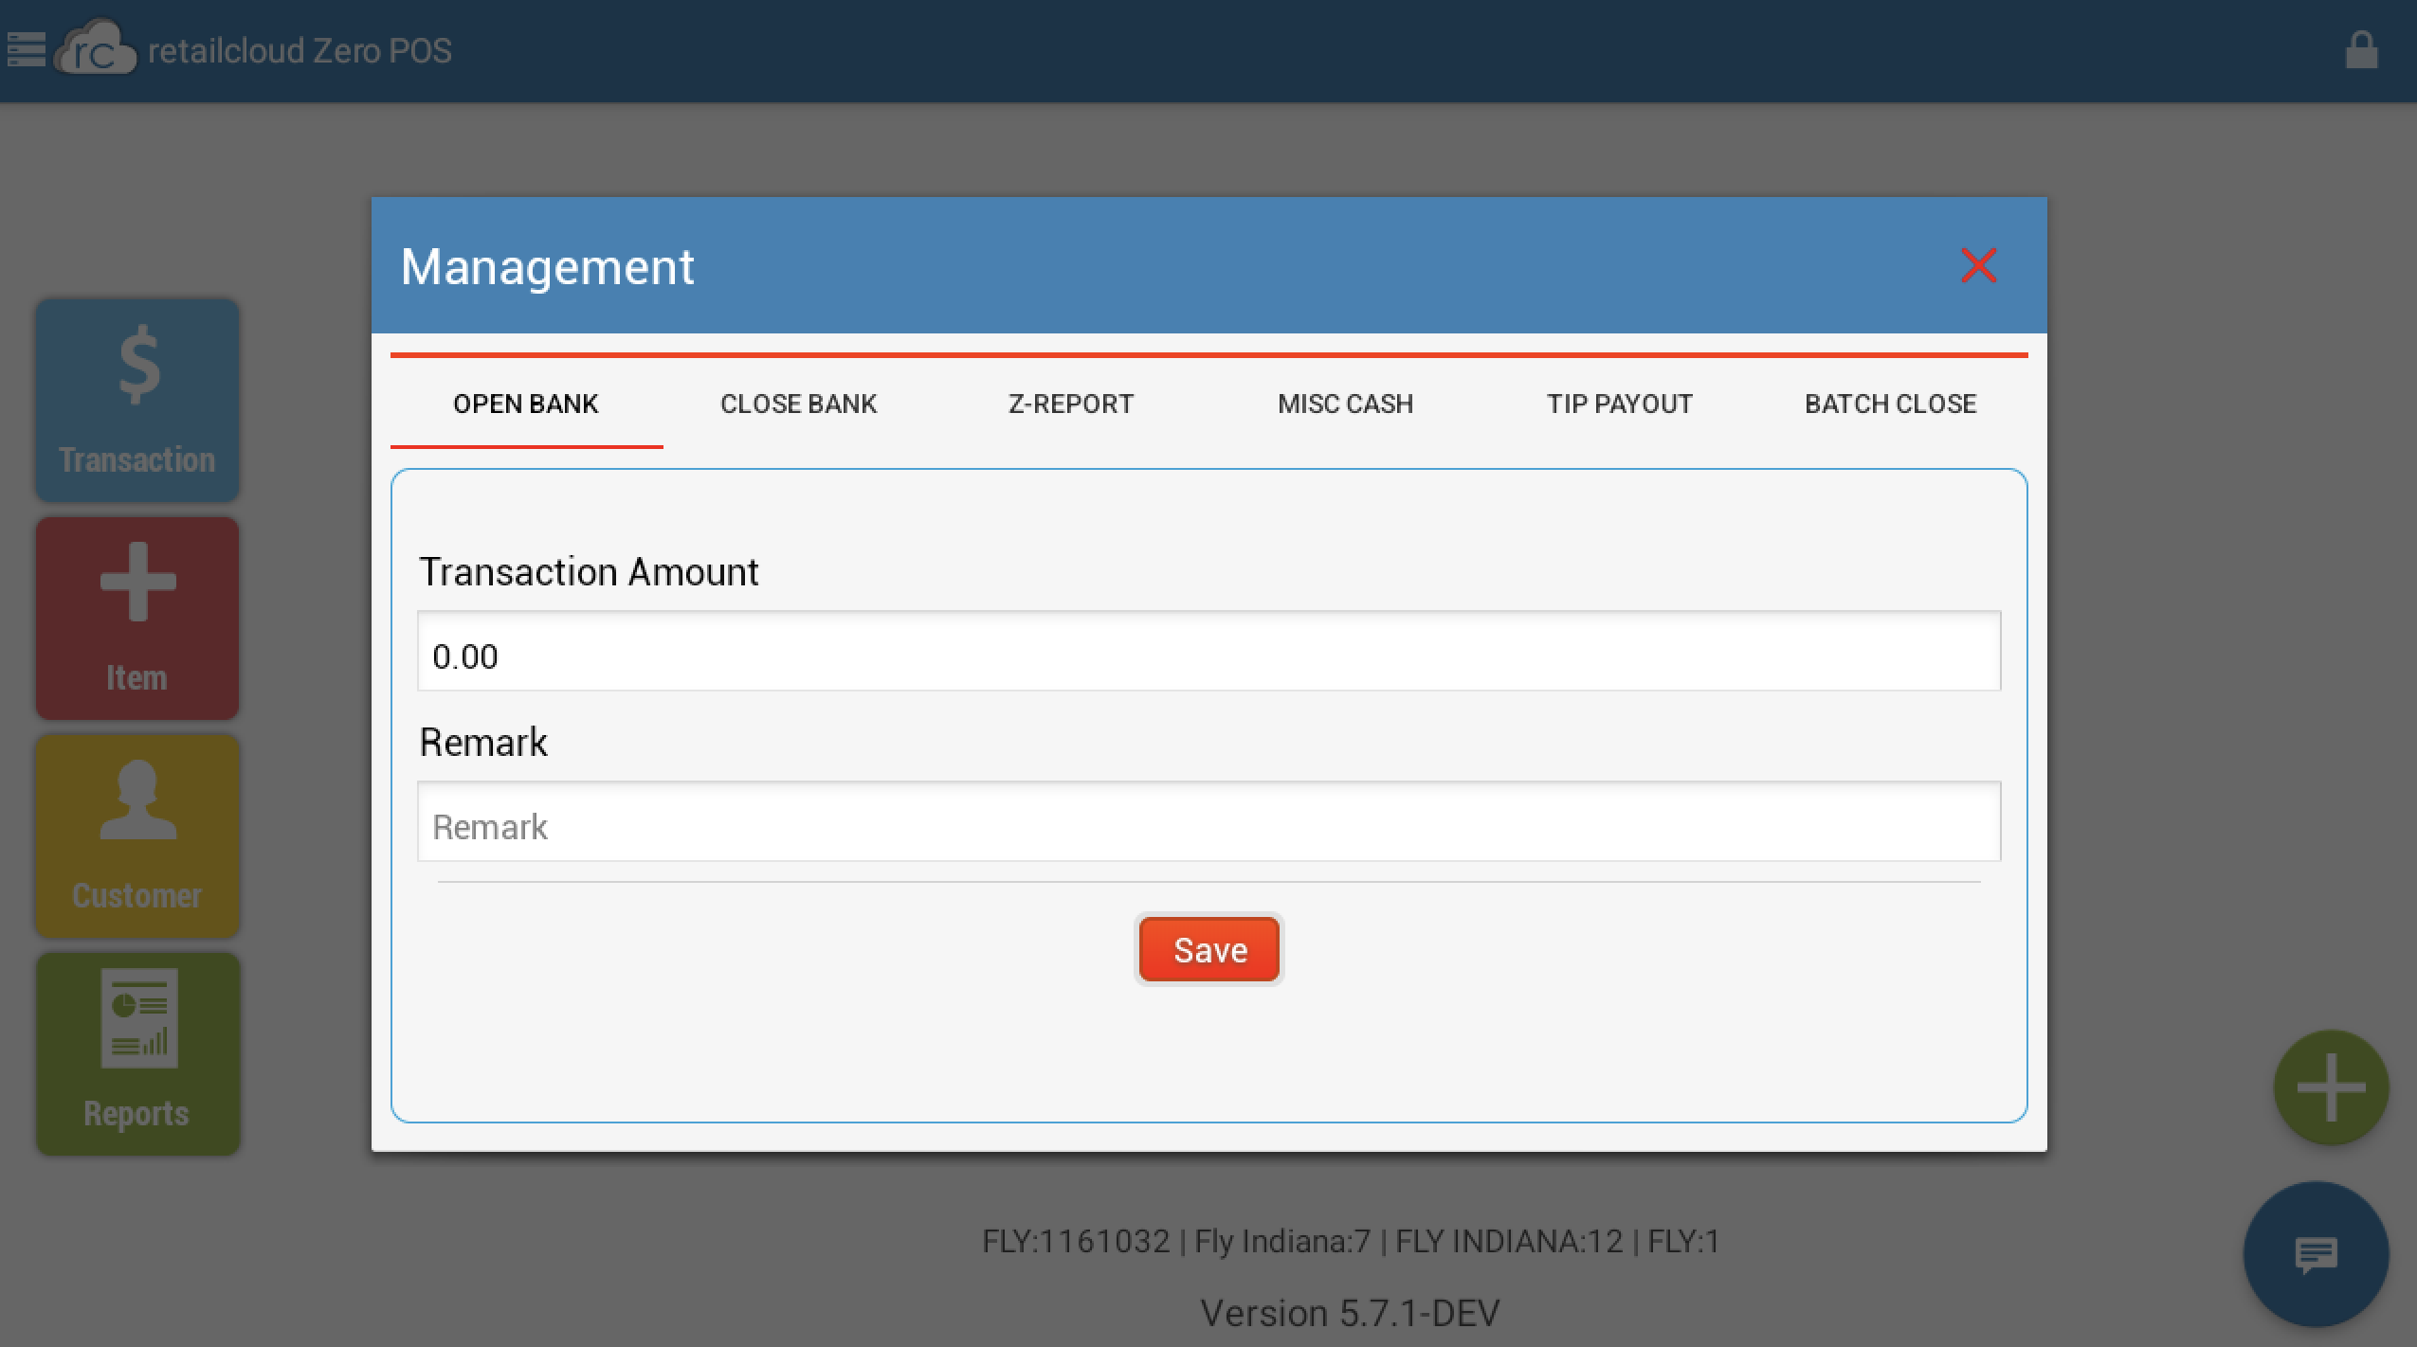Close the Management dialog with red X
The width and height of the screenshot is (2417, 1347).
click(x=1978, y=265)
